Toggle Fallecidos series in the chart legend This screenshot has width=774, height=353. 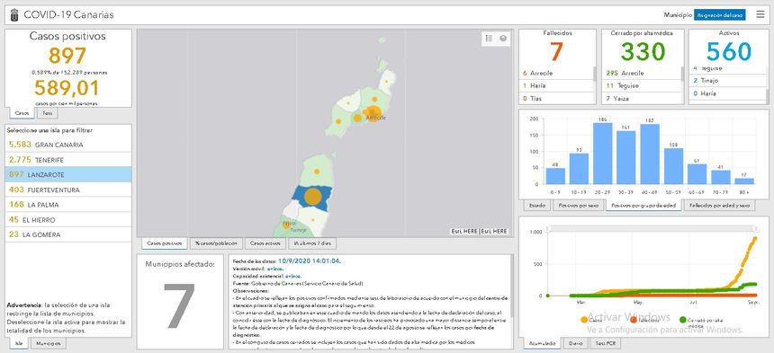click(x=644, y=320)
